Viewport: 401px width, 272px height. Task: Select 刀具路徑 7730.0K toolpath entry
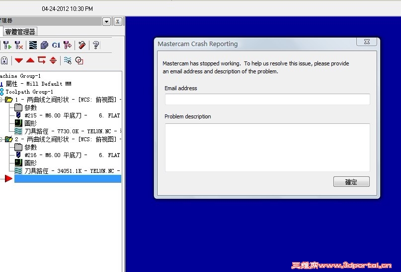[68, 131]
